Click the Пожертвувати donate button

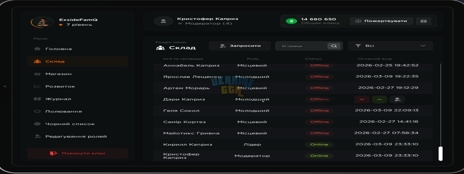click(381, 21)
